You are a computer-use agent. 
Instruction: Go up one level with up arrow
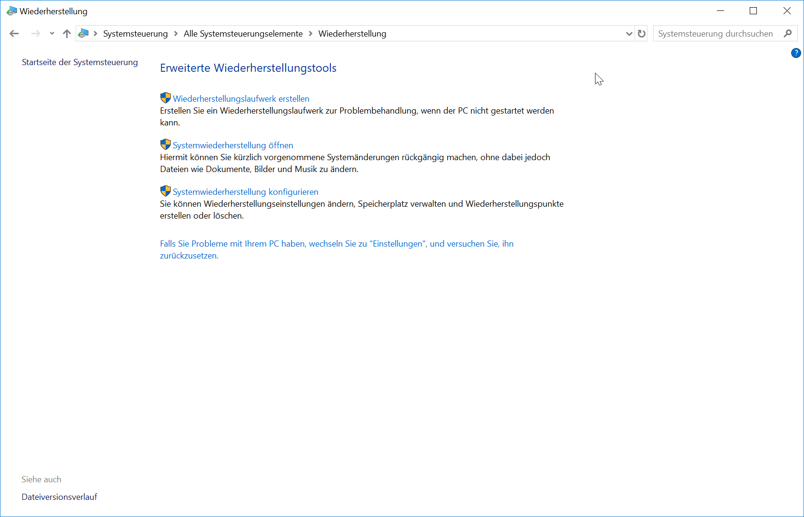tap(67, 33)
